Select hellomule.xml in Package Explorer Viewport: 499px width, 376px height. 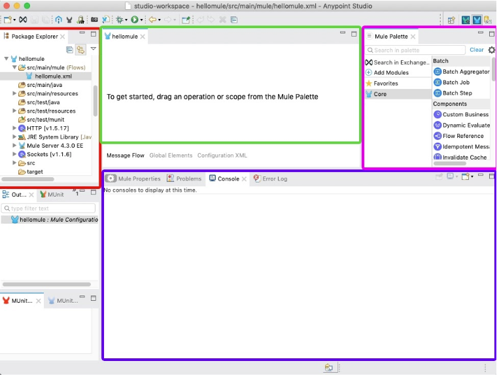(49, 77)
